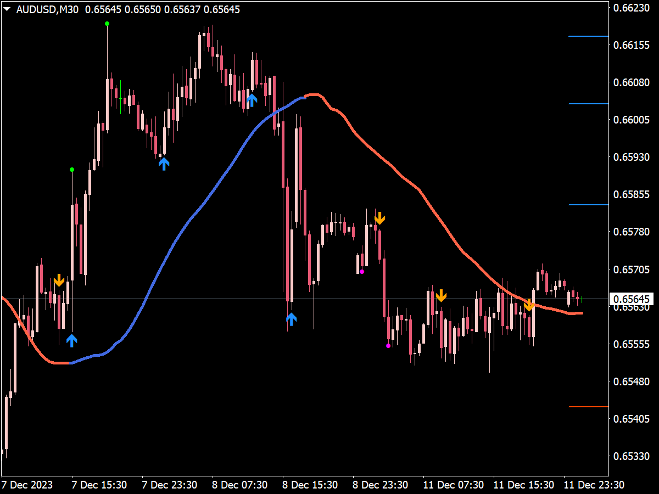The height and width of the screenshot is (494, 659).
Task: Click the top green dot at the wick high
Action: pyautogui.click(x=107, y=24)
